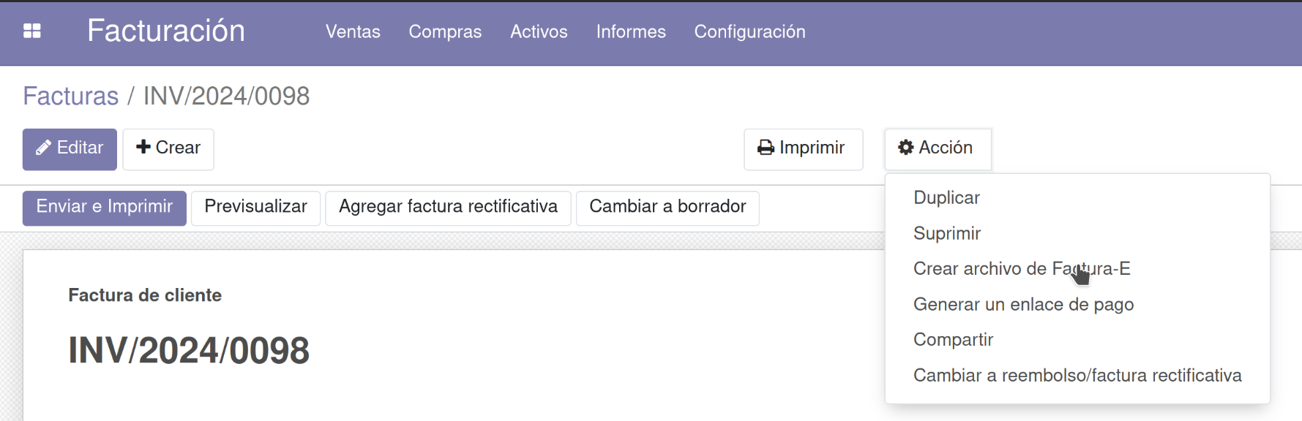The width and height of the screenshot is (1302, 421).
Task: Click the Previsualizar button
Action: click(255, 208)
